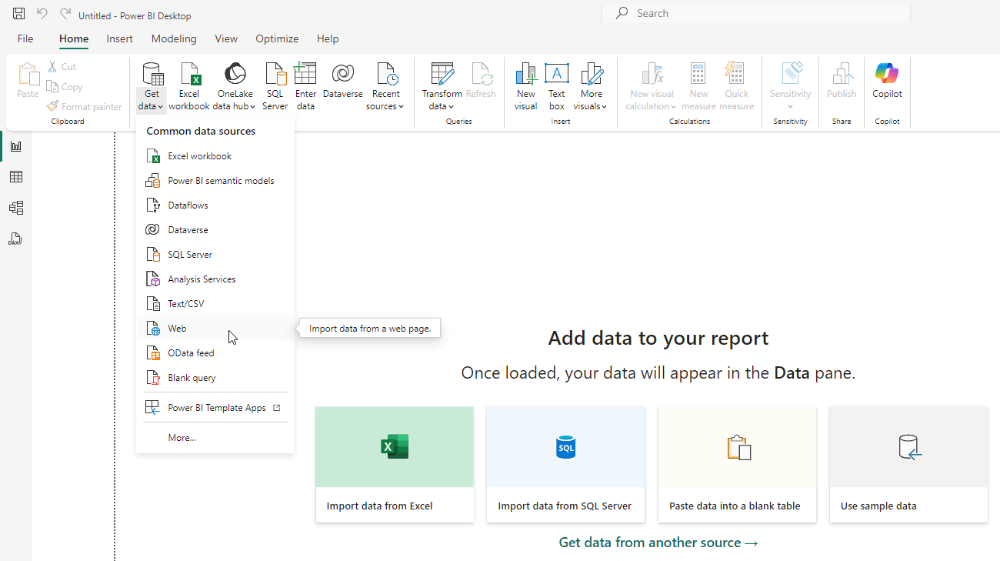The height and width of the screenshot is (561, 1000).
Task: Choose Text/CSV in the data source list
Action: (215, 304)
